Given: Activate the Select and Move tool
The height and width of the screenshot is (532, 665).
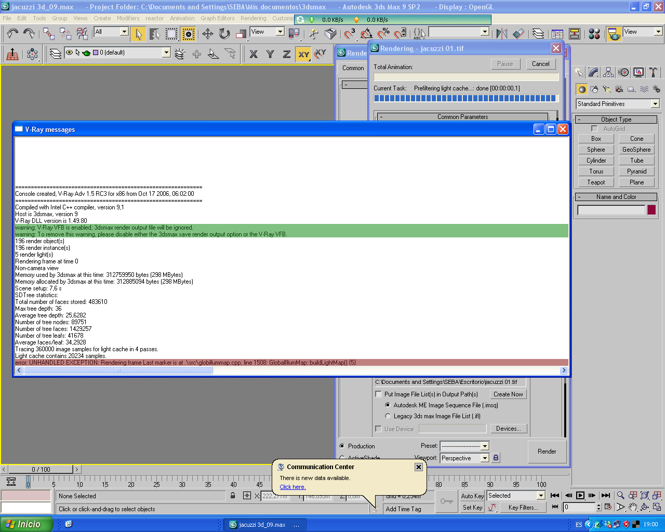Looking at the screenshot, I should pyautogui.click(x=208, y=34).
